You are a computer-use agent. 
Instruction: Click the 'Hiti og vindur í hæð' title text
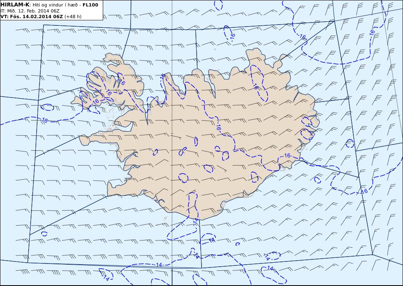click(x=56, y=5)
